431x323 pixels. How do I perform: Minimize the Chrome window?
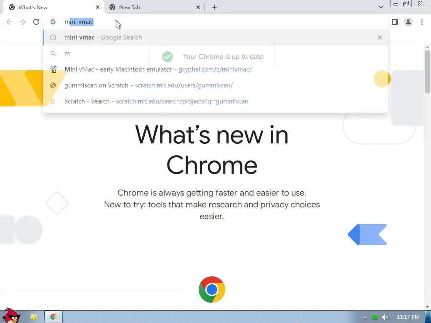396,4
